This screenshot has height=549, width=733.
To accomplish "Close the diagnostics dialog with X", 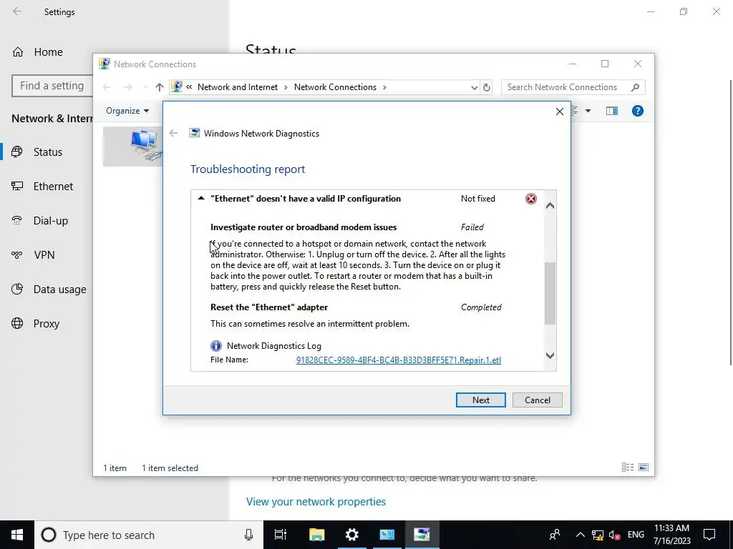I will click(560, 112).
